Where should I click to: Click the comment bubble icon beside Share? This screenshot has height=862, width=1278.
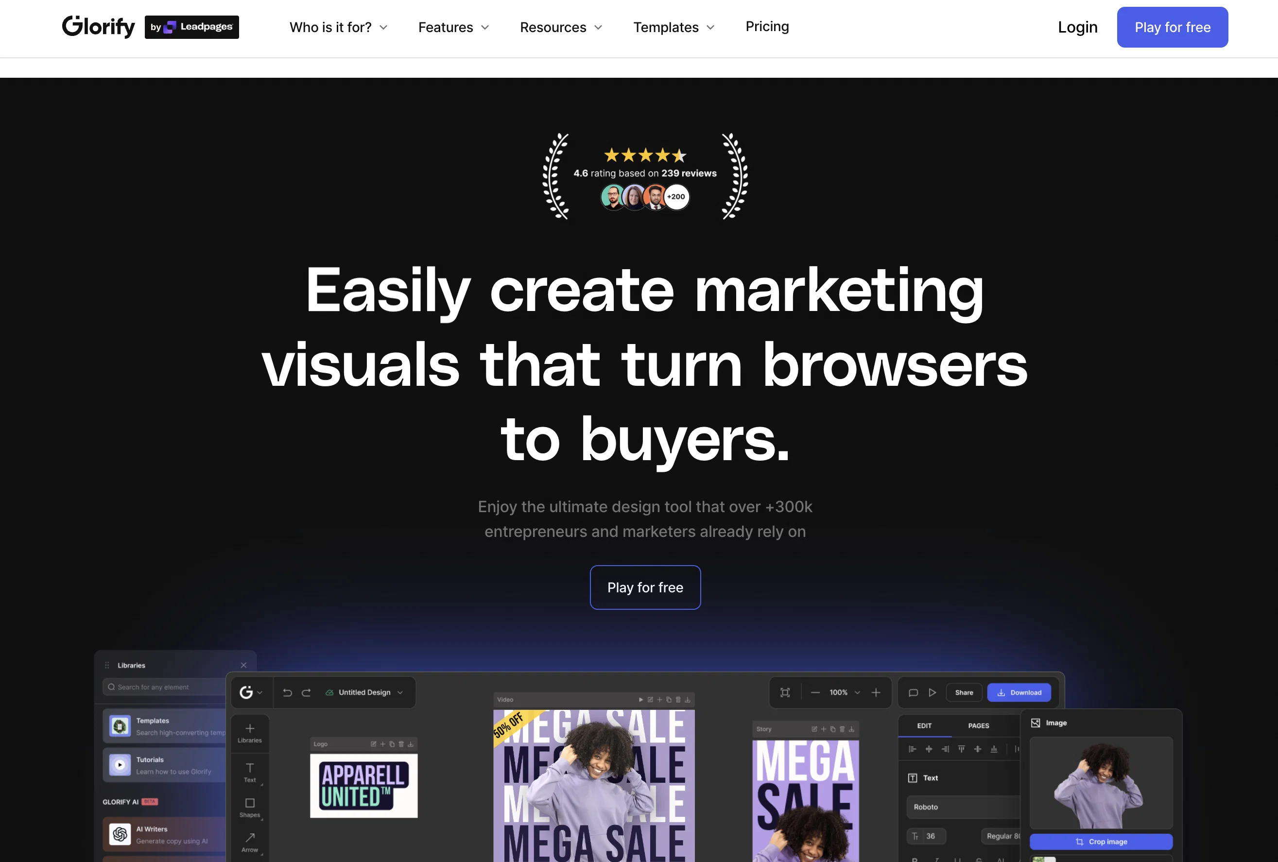913,693
